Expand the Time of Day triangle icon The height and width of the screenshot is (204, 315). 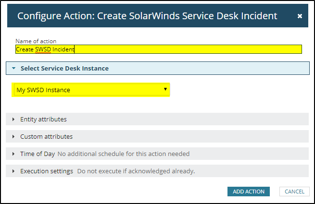tap(13, 154)
